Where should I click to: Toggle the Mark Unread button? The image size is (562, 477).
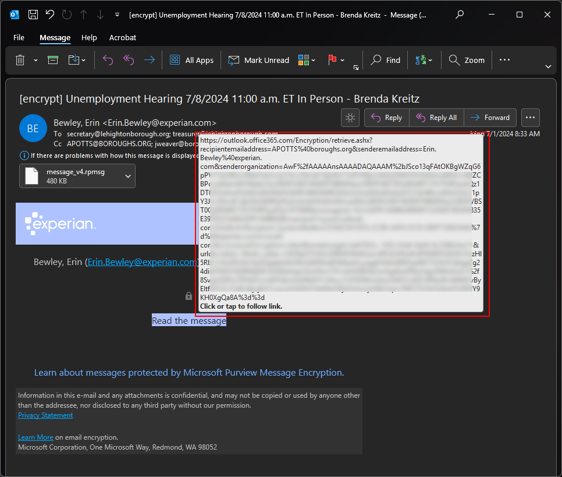coord(258,60)
